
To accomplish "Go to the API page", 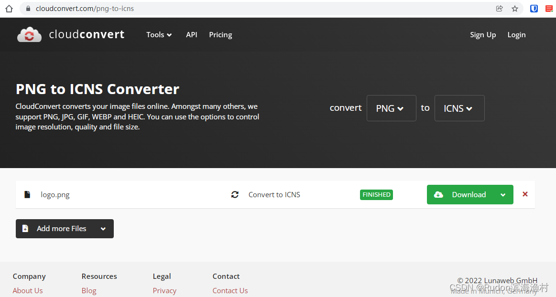I will [x=192, y=35].
